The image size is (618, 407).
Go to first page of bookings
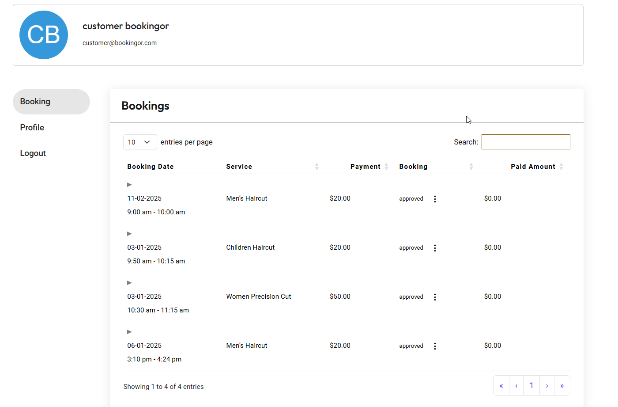click(x=501, y=385)
